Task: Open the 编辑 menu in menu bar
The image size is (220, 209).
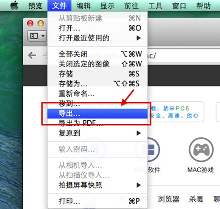Action: [x=83, y=6]
